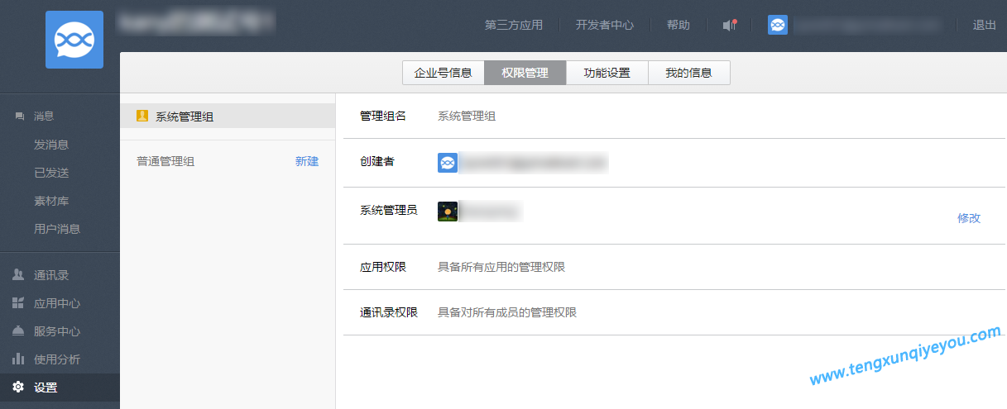Click 退出 to log out
Image resolution: width=1007 pixels, height=409 pixels.
click(x=985, y=25)
